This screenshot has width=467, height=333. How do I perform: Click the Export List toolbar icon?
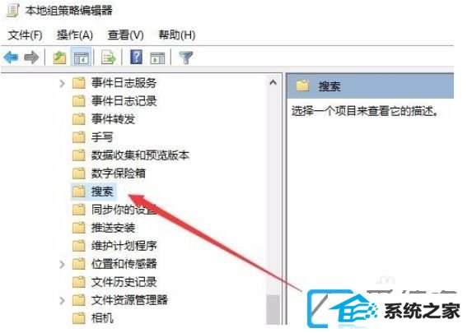pyautogui.click(x=108, y=57)
